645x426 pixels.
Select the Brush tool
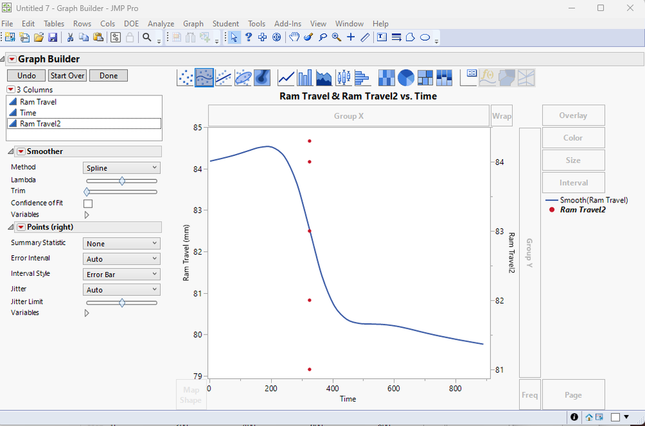click(x=308, y=37)
